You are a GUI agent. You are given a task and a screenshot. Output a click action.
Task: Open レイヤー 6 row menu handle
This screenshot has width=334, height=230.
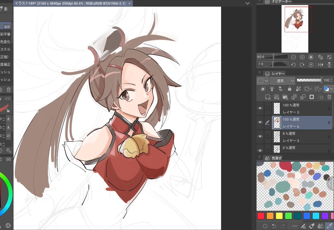pyautogui.click(x=329, y=123)
